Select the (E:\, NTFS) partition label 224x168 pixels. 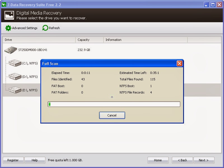30,90
